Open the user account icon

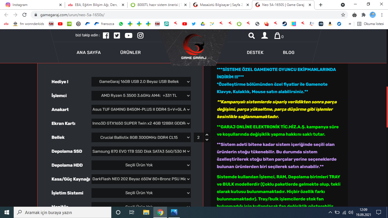(264, 35)
